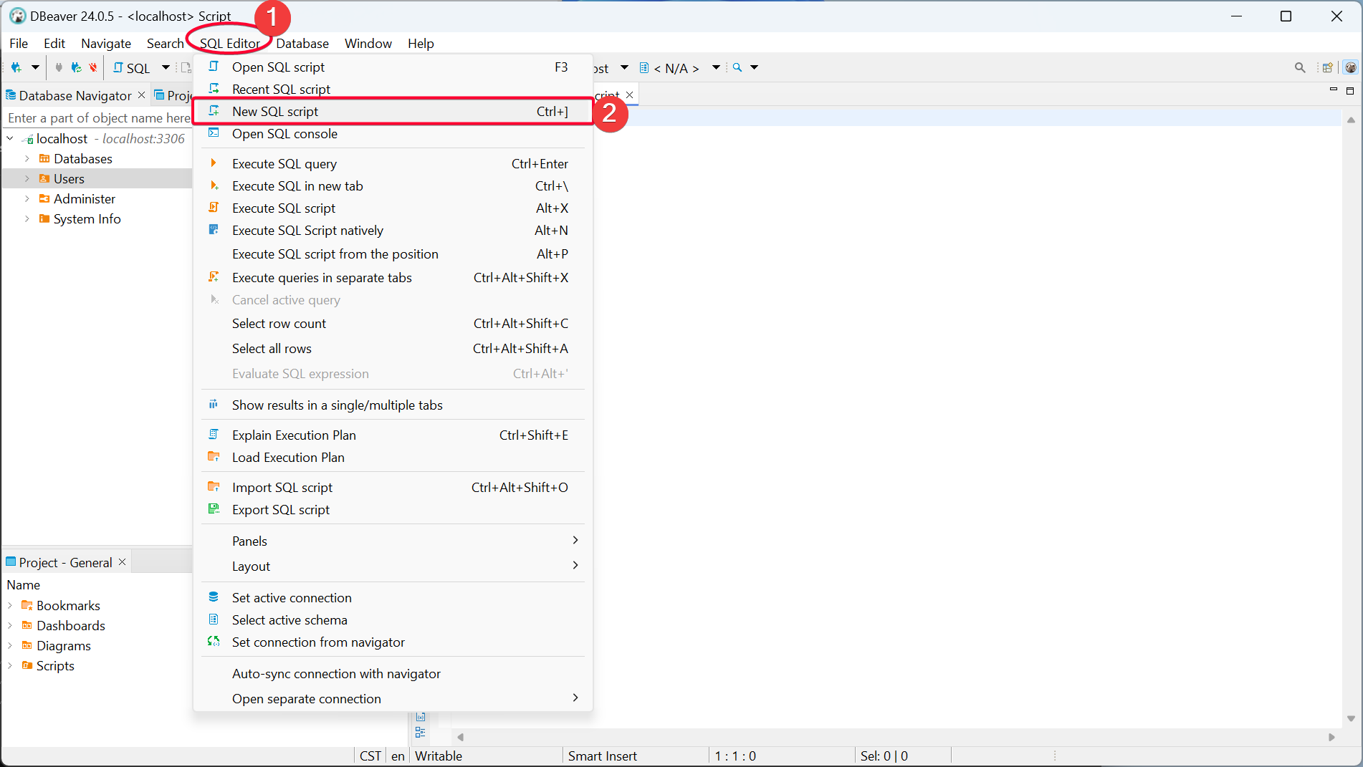1363x767 pixels.
Task: Click the Execute SQL Script natively icon
Action: click(x=214, y=230)
